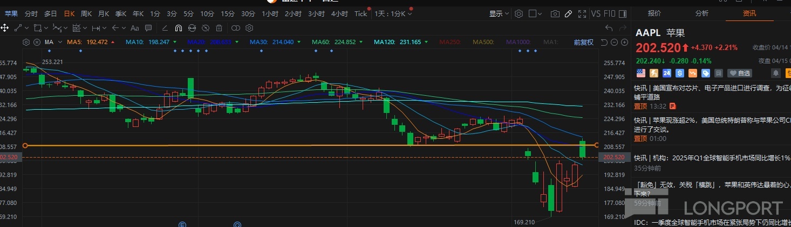791x227 pixels.
Task: Toggle MA120 line visibility
Action: (x=401, y=42)
